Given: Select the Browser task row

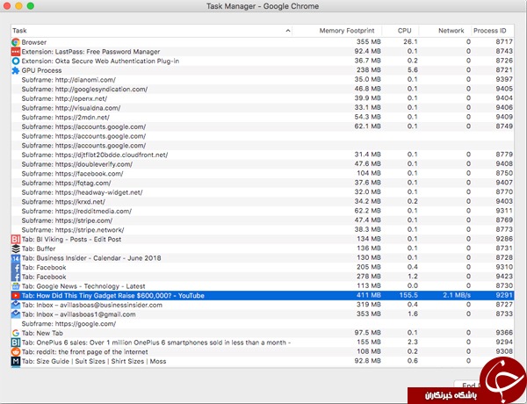Looking at the screenshot, I should (262, 42).
